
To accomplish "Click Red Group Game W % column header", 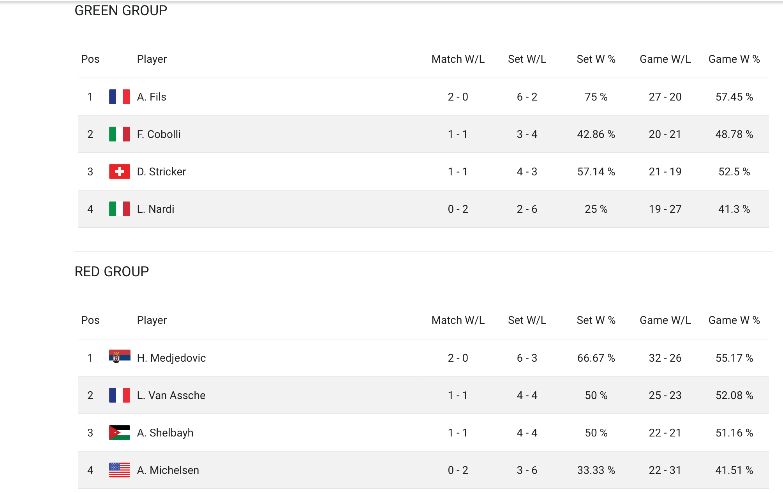I will tap(734, 320).
